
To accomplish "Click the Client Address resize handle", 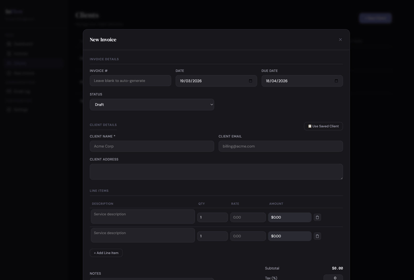I will pyautogui.click(x=341, y=178).
